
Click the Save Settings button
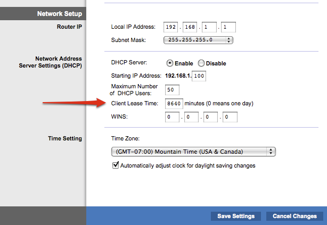coord(236,216)
